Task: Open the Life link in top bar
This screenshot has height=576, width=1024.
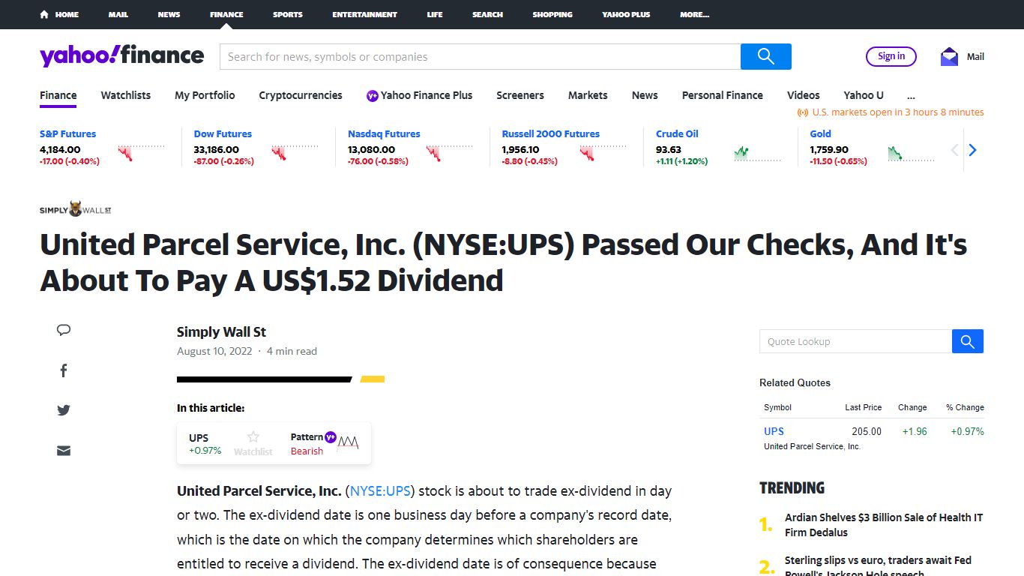Action: [x=435, y=14]
